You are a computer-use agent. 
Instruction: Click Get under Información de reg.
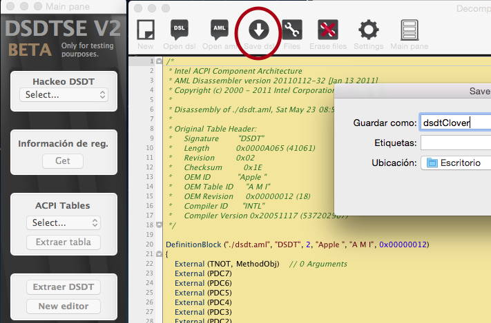[x=63, y=161]
